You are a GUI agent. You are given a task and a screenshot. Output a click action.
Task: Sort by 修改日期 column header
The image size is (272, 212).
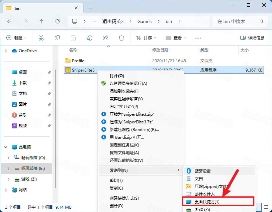(x=174, y=50)
